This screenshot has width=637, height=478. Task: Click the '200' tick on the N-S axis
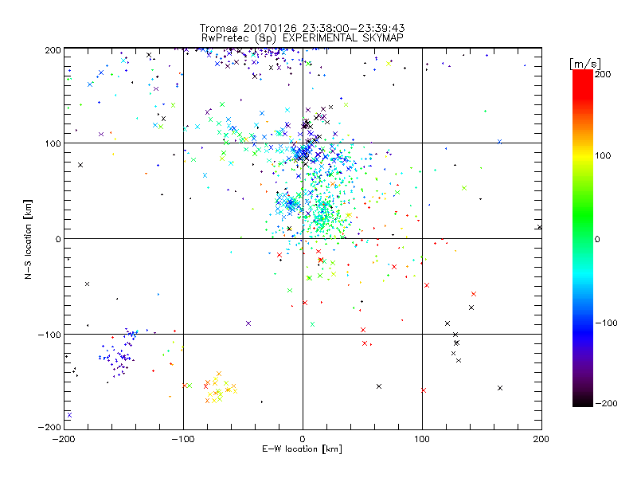click(x=53, y=50)
